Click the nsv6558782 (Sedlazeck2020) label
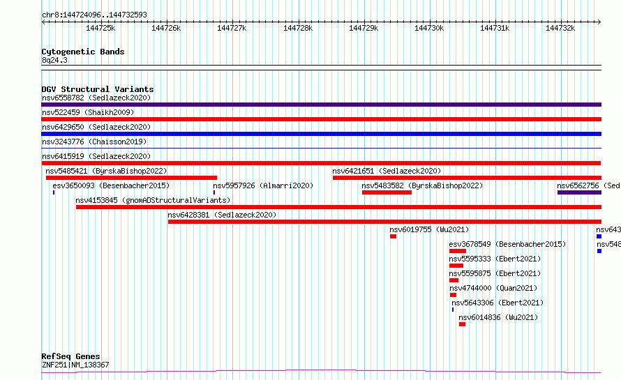621x380 pixels. pyautogui.click(x=96, y=98)
